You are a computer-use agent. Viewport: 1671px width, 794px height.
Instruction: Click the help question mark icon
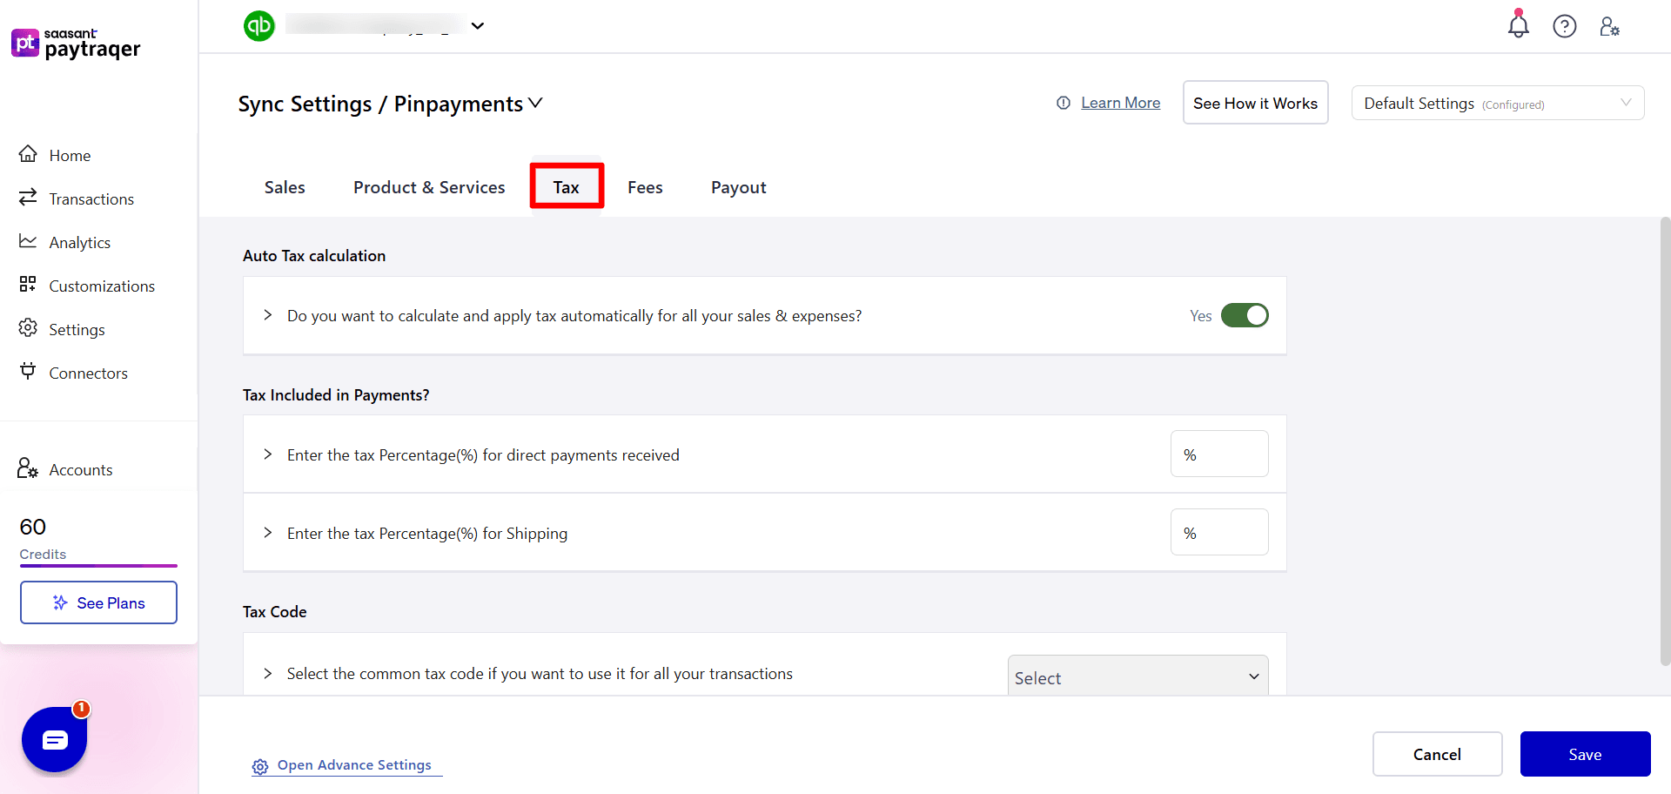point(1565,26)
